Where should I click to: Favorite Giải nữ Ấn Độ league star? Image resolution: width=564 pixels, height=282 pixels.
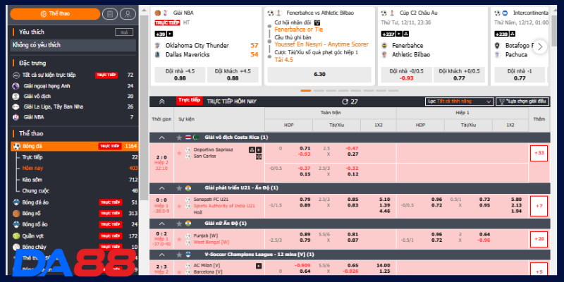click(179, 223)
